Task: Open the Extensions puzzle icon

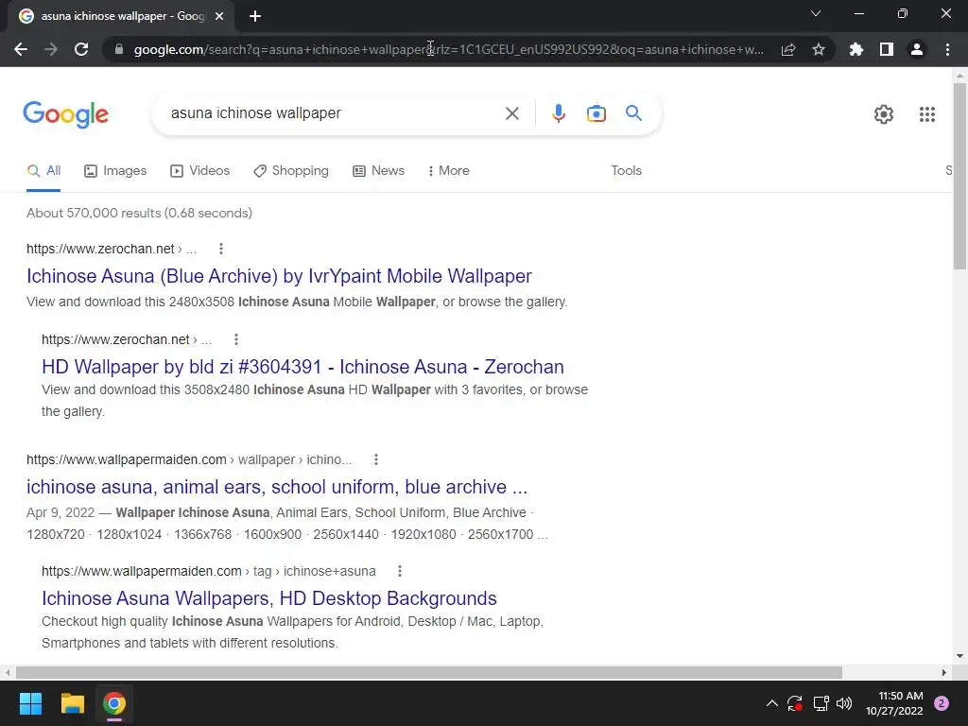Action: click(856, 49)
